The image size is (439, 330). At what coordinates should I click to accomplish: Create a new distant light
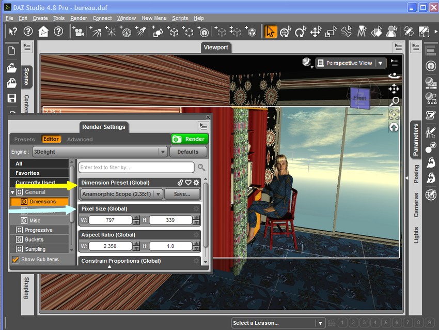pos(126,32)
